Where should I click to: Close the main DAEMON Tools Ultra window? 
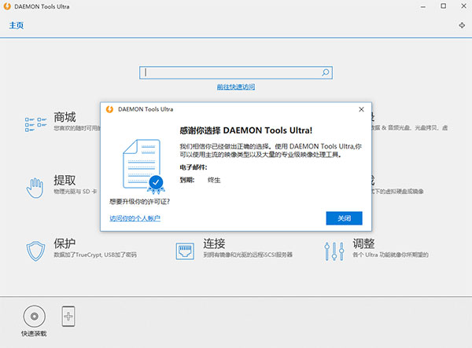click(x=463, y=6)
